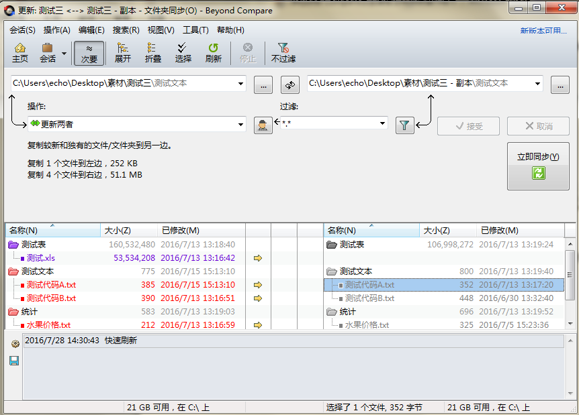Open the 更新两者 operation dropdown
This screenshot has width=579, height=415.
point(240,125)
